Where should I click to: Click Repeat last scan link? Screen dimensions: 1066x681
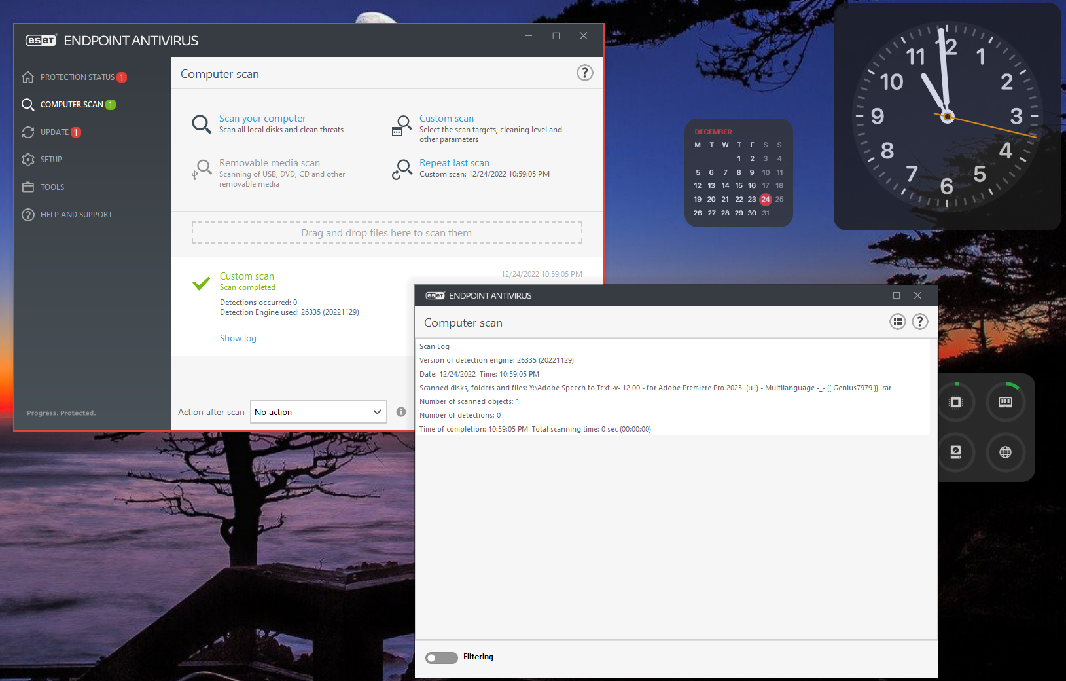(454, 163)
